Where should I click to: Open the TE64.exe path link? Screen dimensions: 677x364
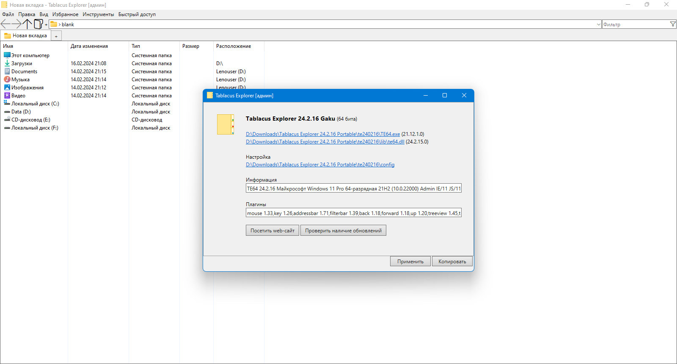[x=323, y=134]
